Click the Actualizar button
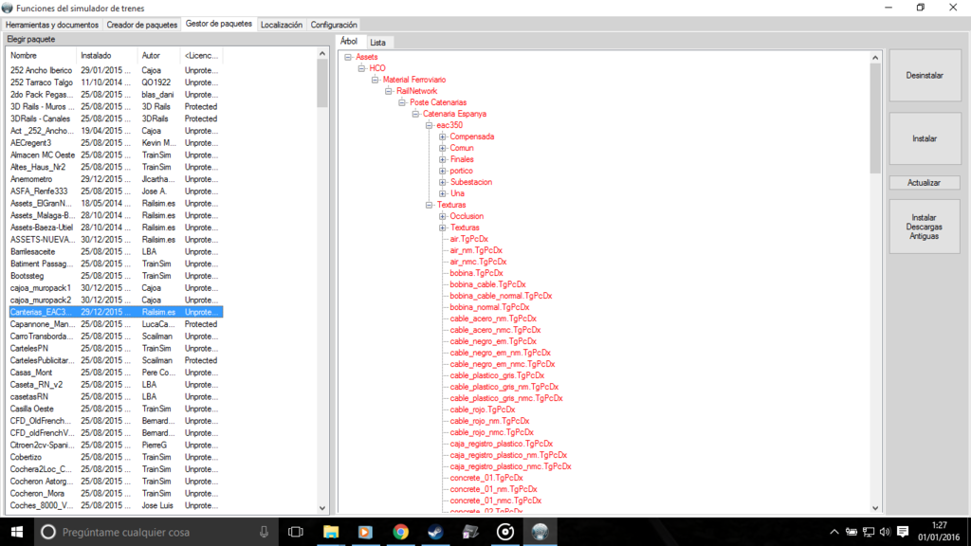 925,183
